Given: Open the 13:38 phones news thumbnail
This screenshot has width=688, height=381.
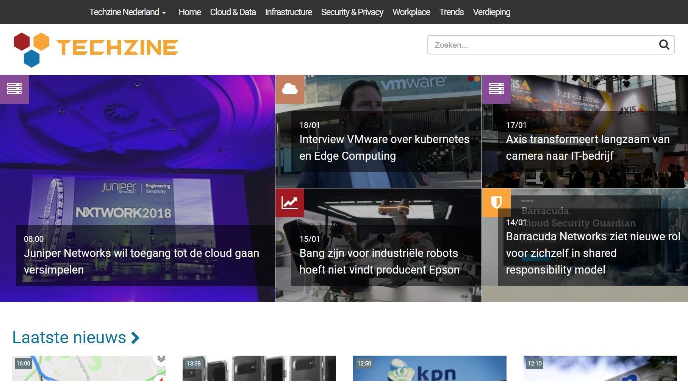Looking at the screenshot, I should [259, 368].
